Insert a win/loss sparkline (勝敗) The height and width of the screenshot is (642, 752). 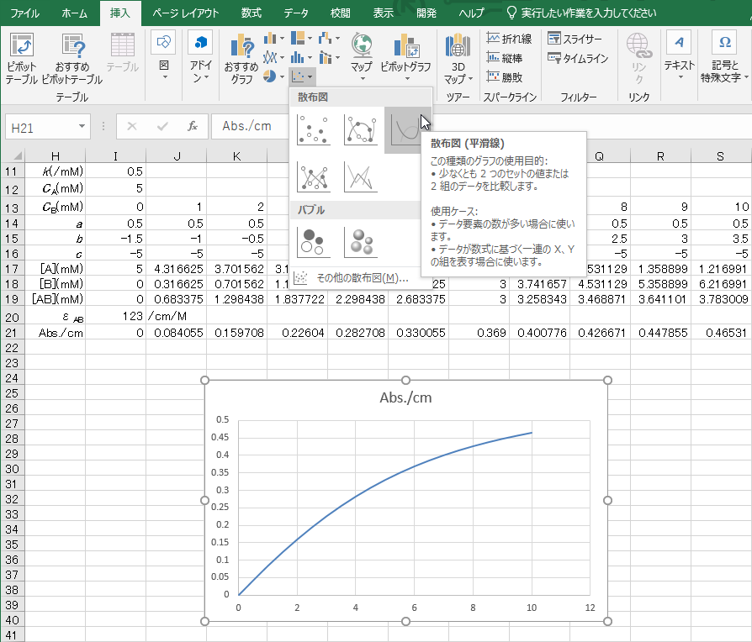click(x=505, y=77)
